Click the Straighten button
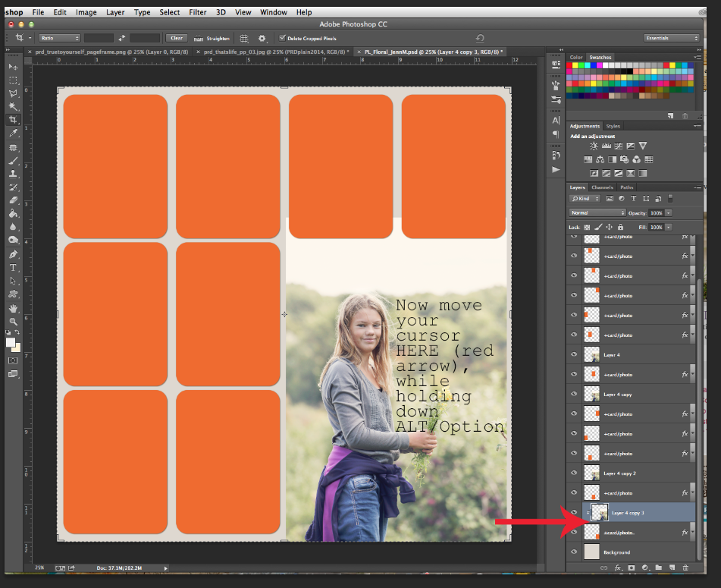The height and width of the screenshot is (588, 721). 214,38
